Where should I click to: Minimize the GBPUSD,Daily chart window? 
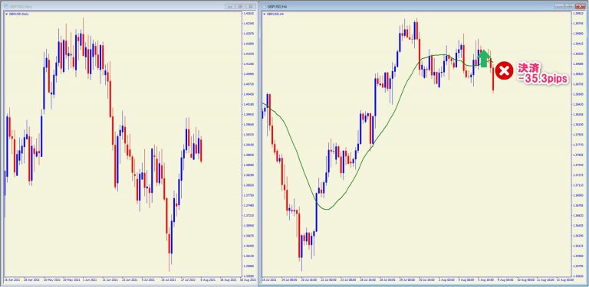pos(230,6)
